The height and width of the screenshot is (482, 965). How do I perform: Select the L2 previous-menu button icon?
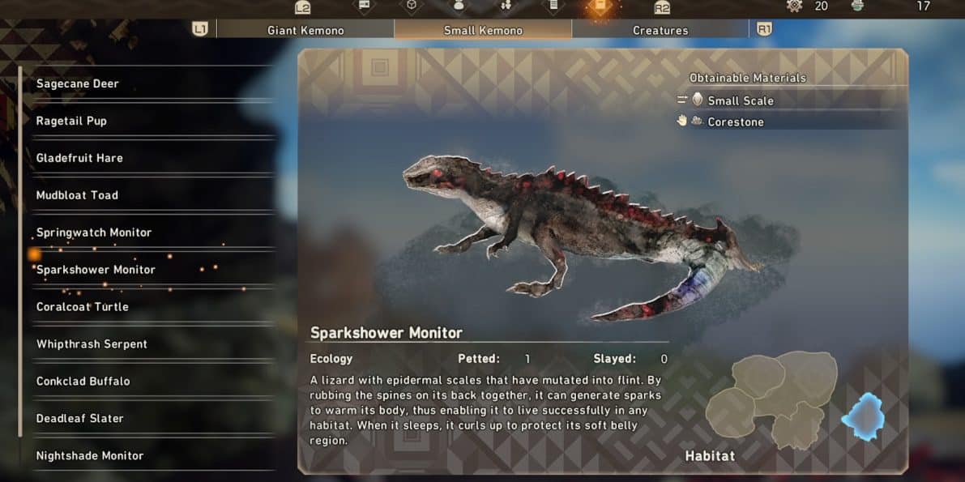coord(302,7)
